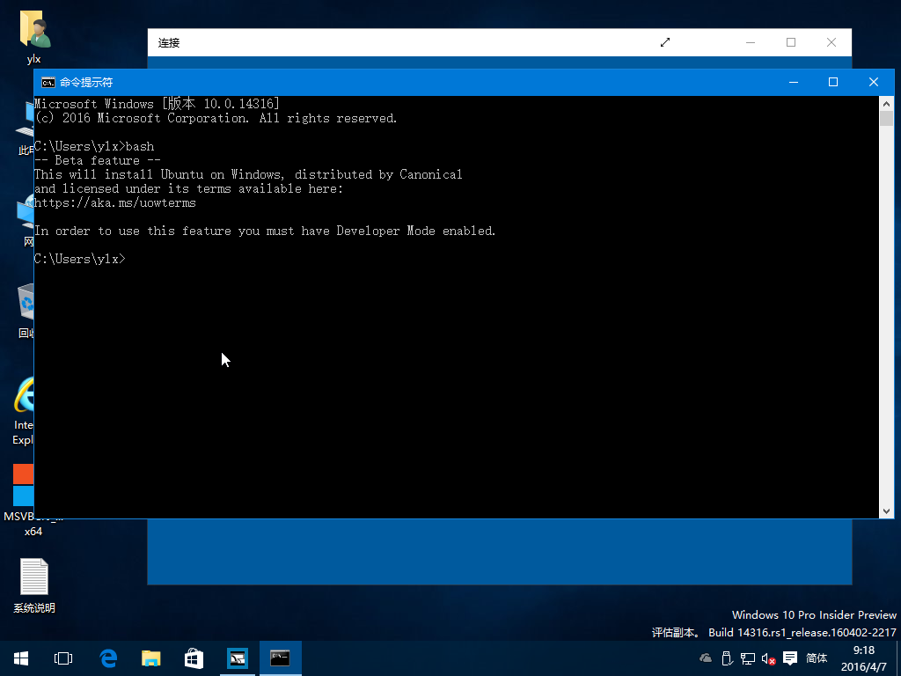Image resolution: width=901 pixels, height=676 pixels.
Task: Click the muted volume tray icon
Action: tap(768, 658)
